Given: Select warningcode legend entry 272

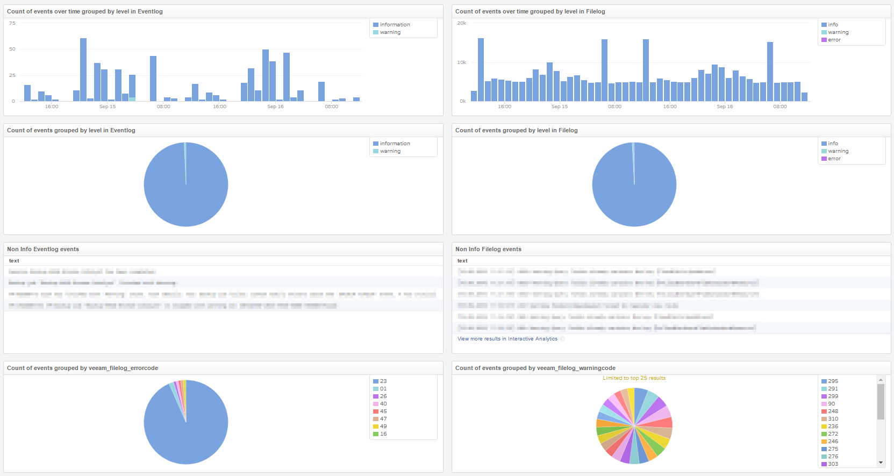Looking at the screenshot, I should point(830,434).
